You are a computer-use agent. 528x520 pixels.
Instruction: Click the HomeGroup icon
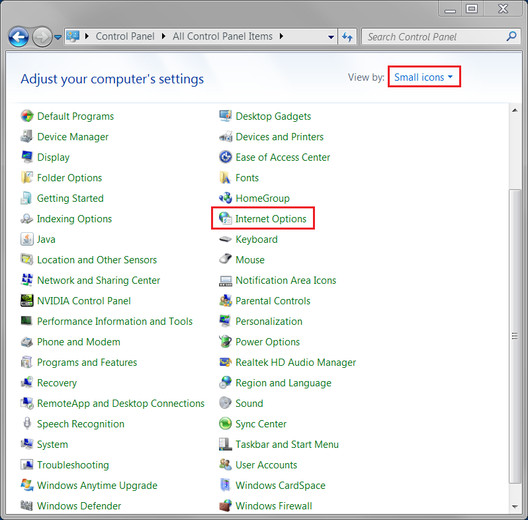[x=225, y=198]
